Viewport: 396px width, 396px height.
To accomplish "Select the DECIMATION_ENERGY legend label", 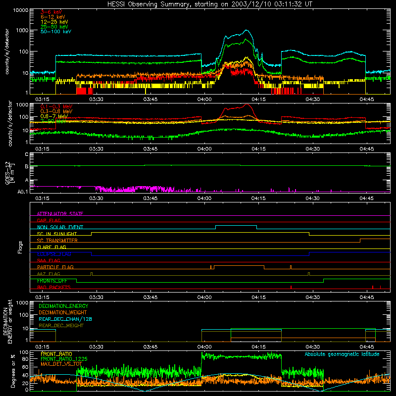I will 63,306.
